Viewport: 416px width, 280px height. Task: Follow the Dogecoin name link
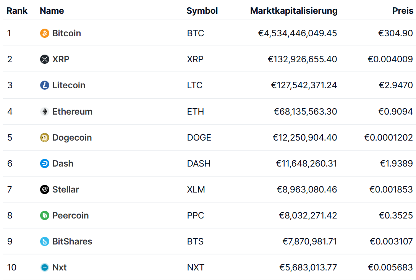coord(72,138)
